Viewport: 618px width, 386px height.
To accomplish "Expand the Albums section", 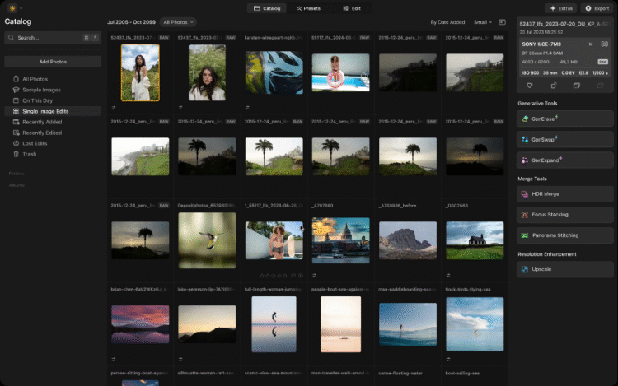I will (x=16, y=185).
